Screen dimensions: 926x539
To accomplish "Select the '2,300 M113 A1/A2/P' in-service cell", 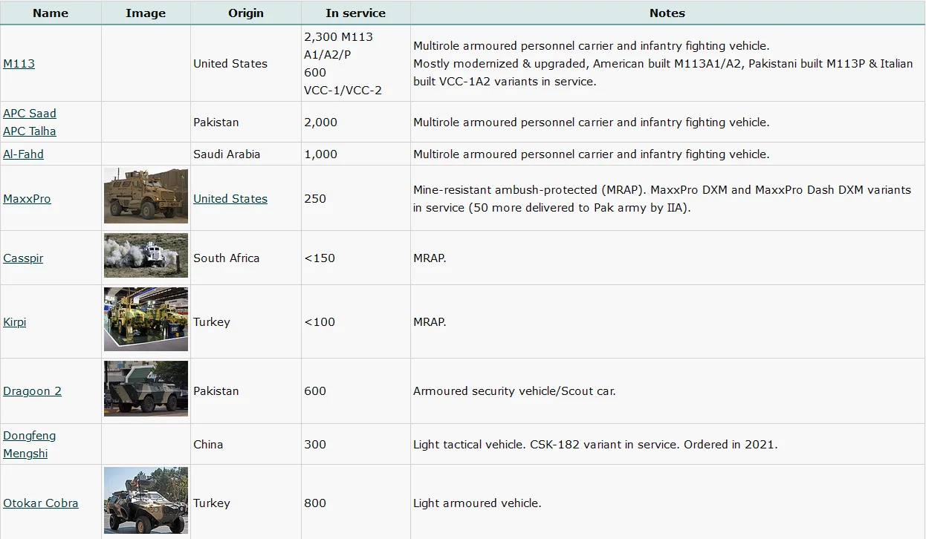I will tap(356, 64).
